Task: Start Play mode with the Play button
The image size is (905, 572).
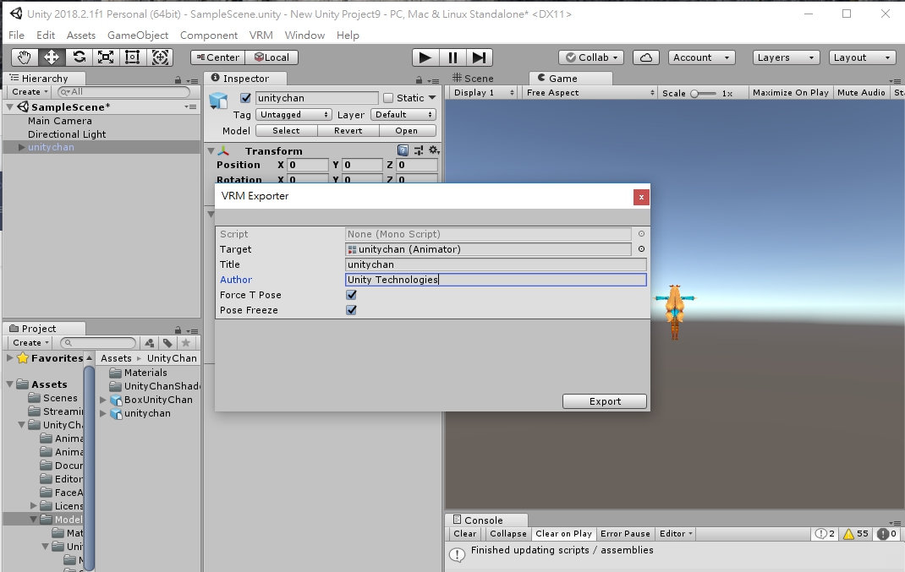Action: pyautogui.click(x=425, y=57)
